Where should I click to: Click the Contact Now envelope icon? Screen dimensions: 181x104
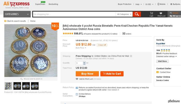click(158, 72)
